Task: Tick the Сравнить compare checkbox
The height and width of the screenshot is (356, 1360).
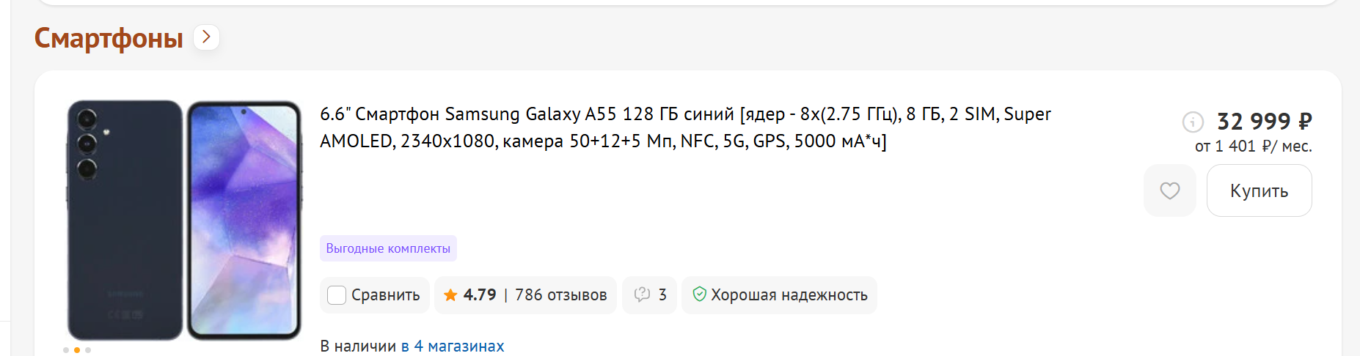Action: (x=337, y=295)
